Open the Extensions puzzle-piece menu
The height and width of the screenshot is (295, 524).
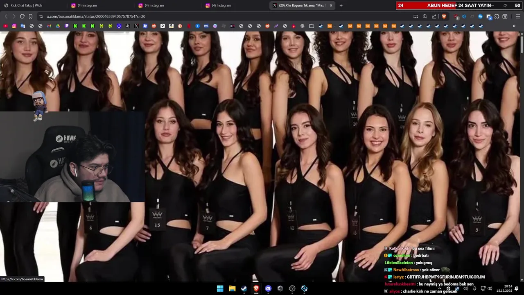[497, 16]
